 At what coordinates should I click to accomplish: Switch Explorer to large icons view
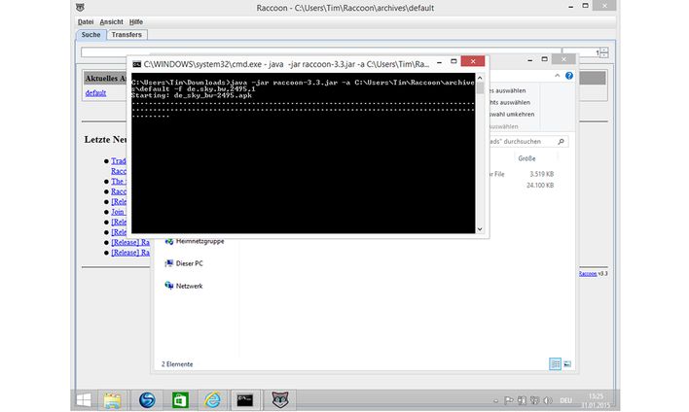coord(567,363)
